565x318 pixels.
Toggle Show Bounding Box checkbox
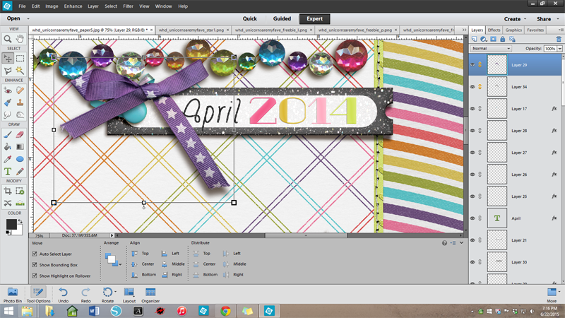pyautogui.click(x=35, y=265)
